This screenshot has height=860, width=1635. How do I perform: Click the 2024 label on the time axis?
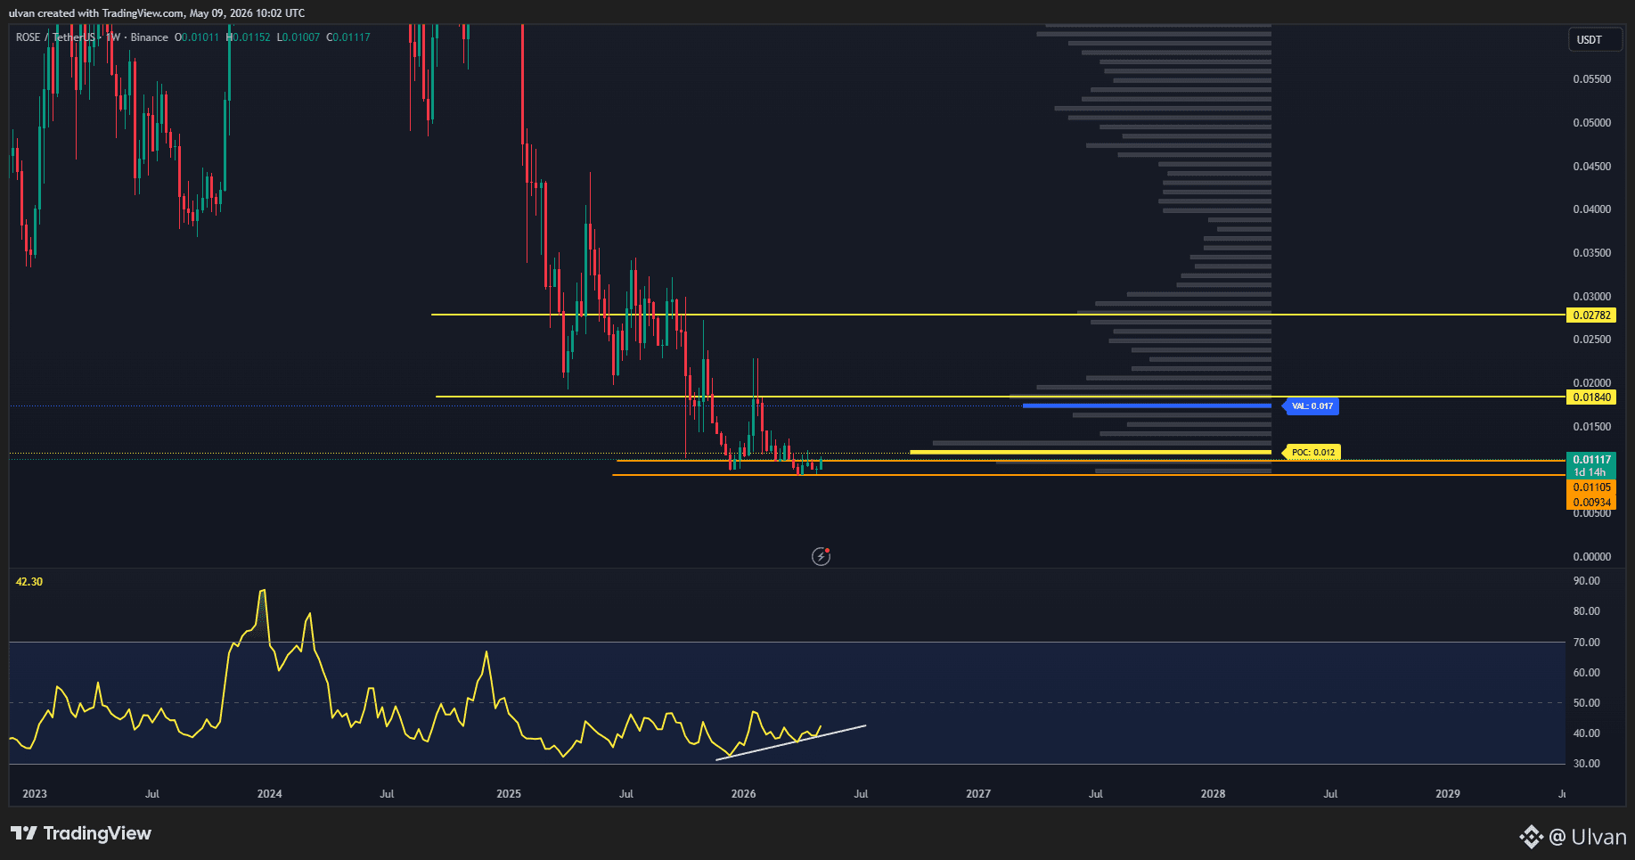click(x=270, y=794)
